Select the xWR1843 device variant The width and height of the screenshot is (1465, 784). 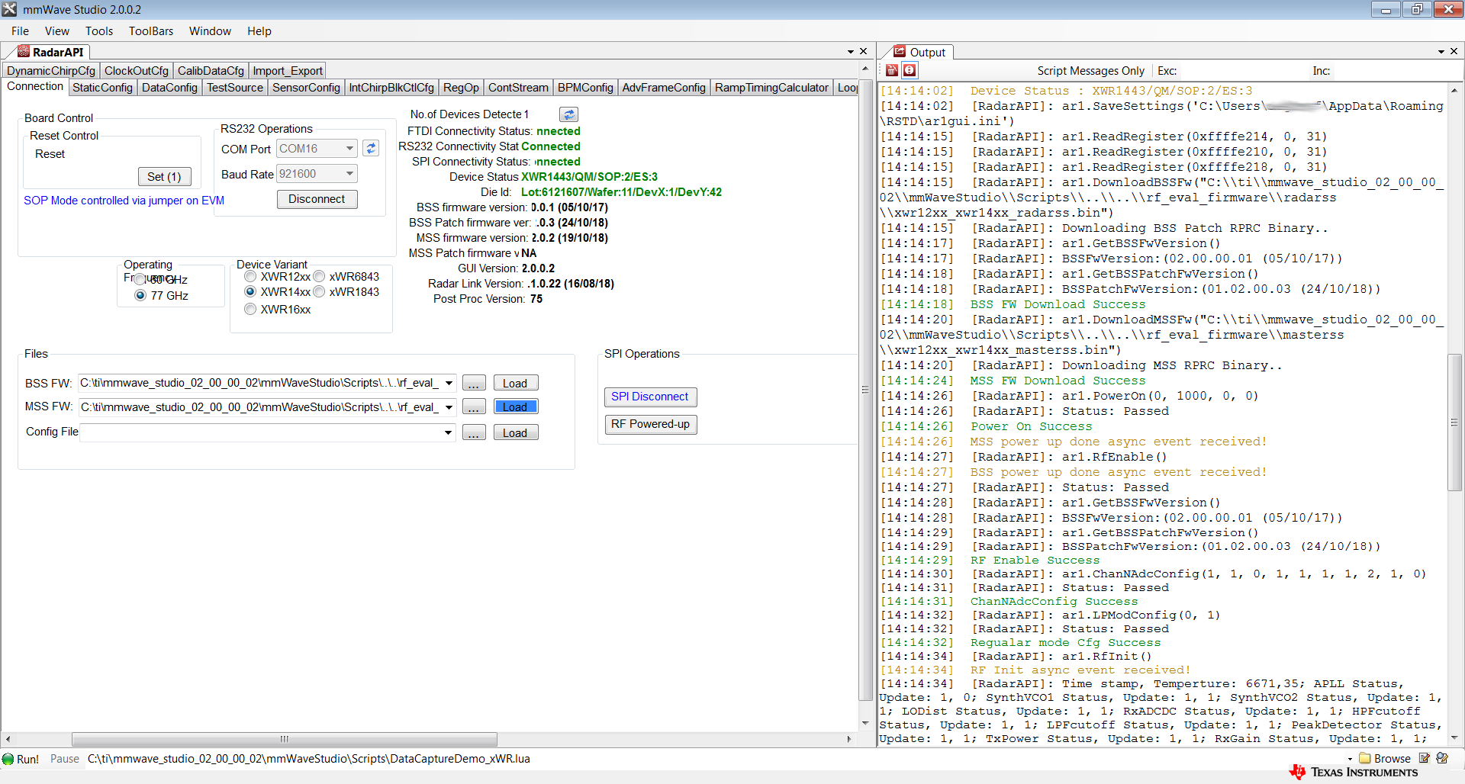click(319, 291)
